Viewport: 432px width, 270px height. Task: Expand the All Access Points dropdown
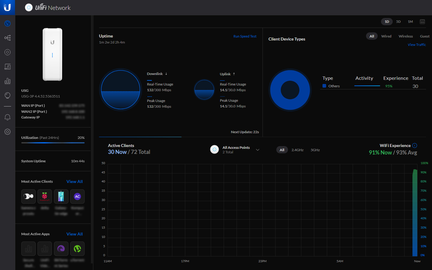tap(257, 150)
